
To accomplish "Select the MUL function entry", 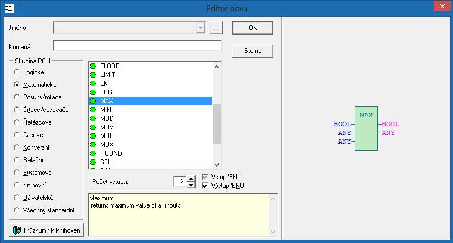I will click(x=150, y=136).
